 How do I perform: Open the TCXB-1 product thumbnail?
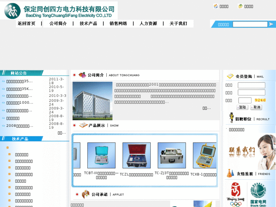(x=205, y=155)
